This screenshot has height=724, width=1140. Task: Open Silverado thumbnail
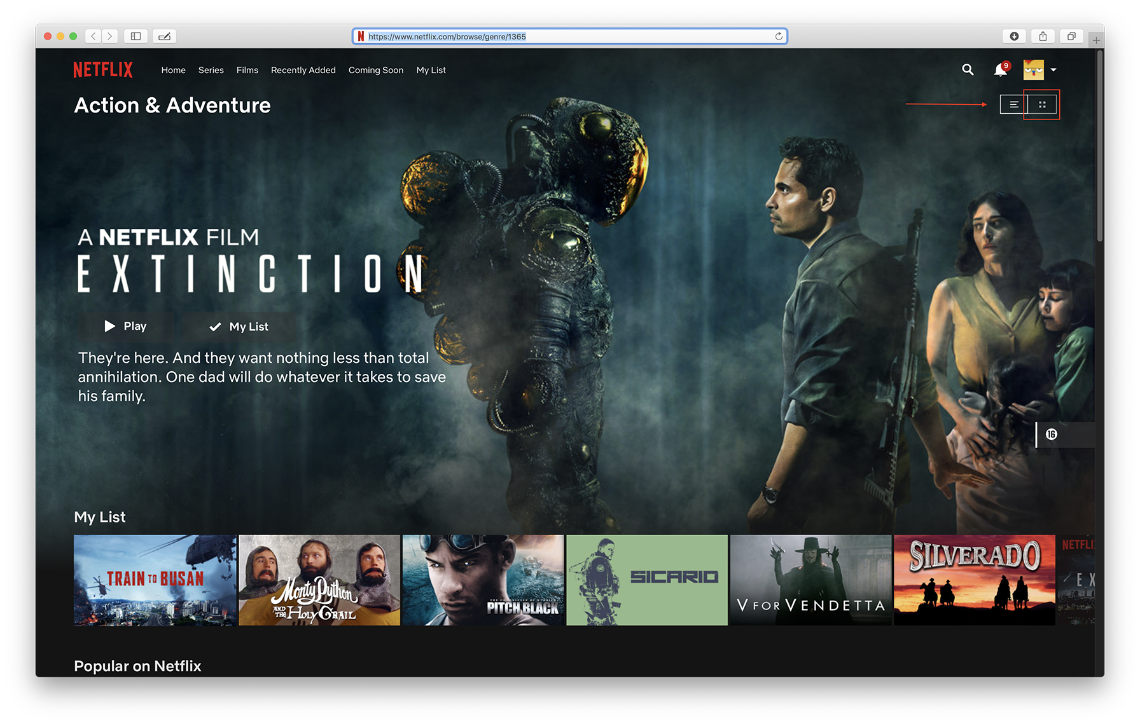(975, 580)
